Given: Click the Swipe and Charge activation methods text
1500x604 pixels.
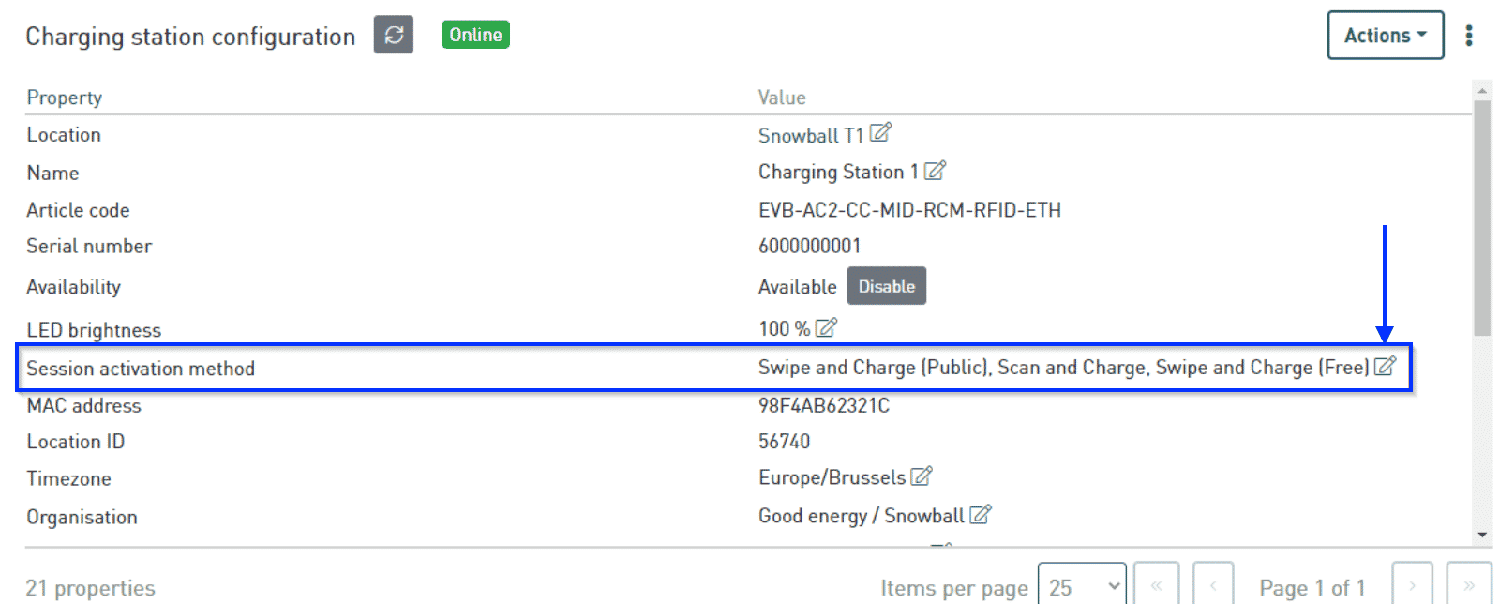Looking at the screenshot, I should click(1063, 368).
